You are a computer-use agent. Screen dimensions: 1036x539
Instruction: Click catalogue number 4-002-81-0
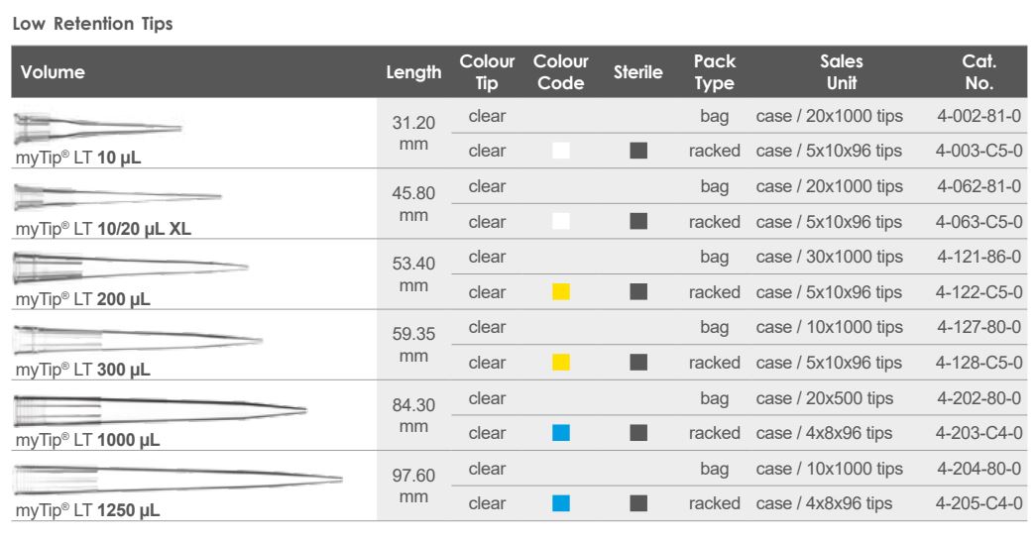point(978,117)
